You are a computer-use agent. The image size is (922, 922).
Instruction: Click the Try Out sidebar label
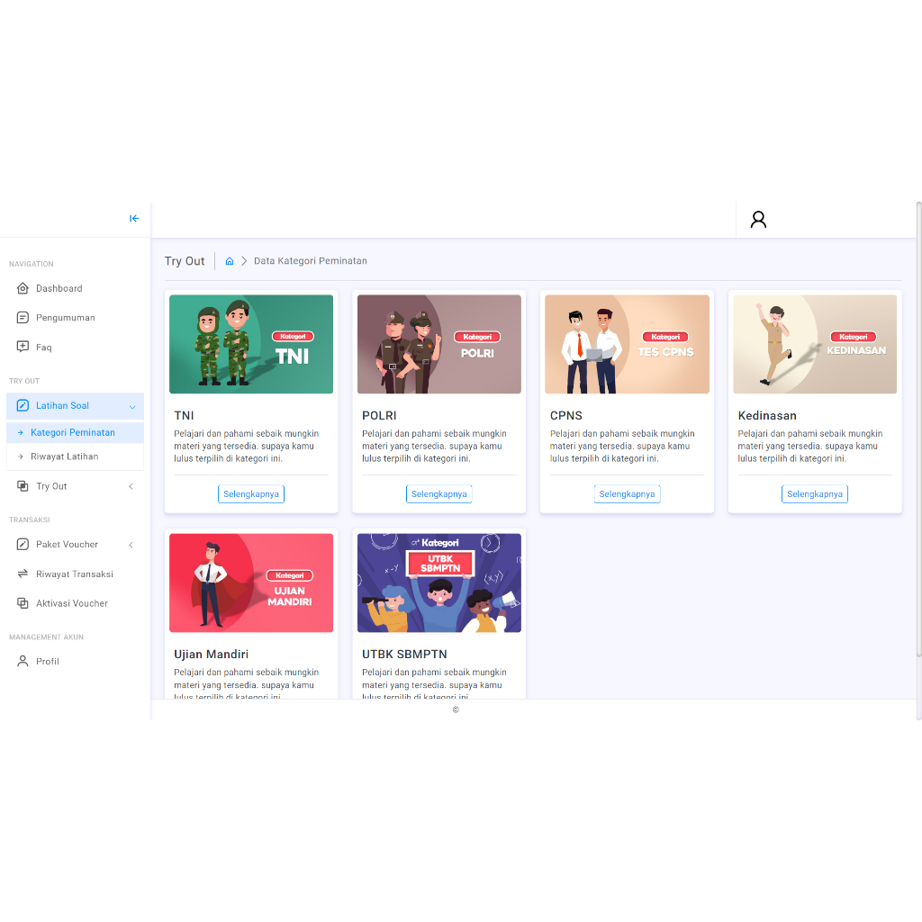51,486
